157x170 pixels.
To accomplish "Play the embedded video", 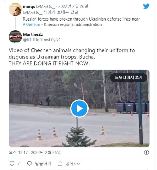I will pyautogui.click(x=79, y=109).
